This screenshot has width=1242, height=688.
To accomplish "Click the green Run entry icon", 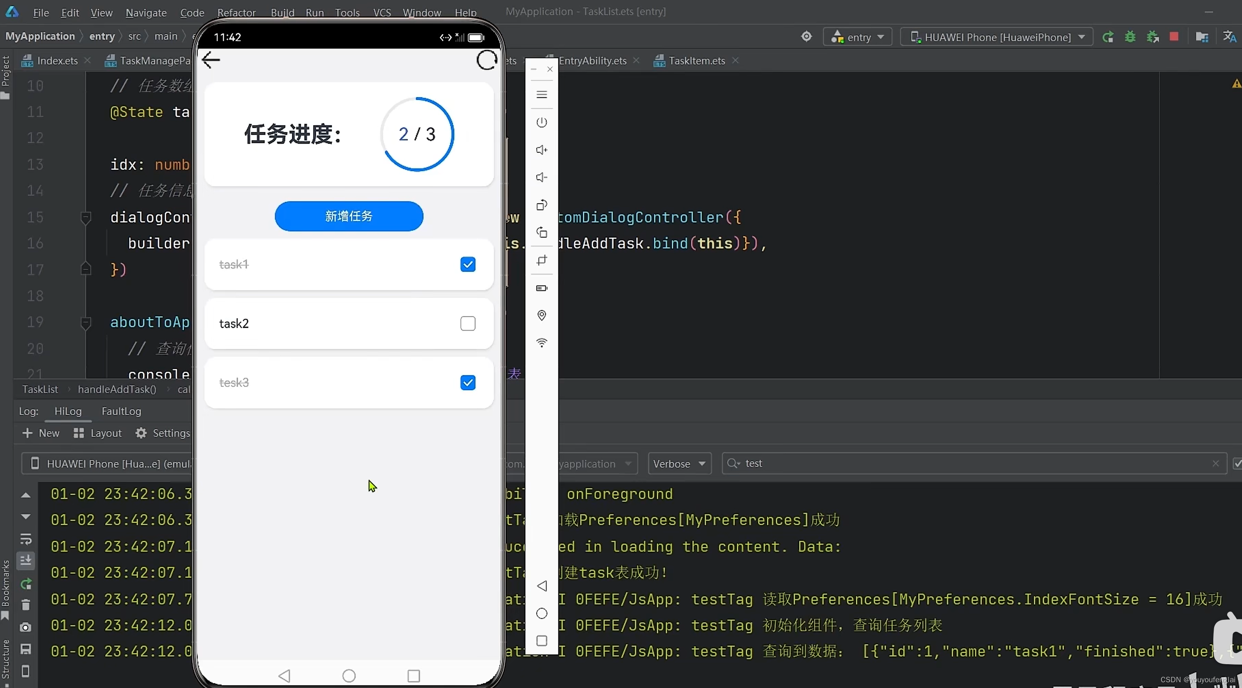I will [1107, 37].
